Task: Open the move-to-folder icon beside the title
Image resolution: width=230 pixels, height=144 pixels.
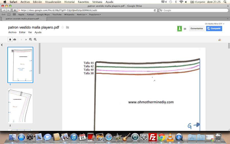Action: coord(67,27)
